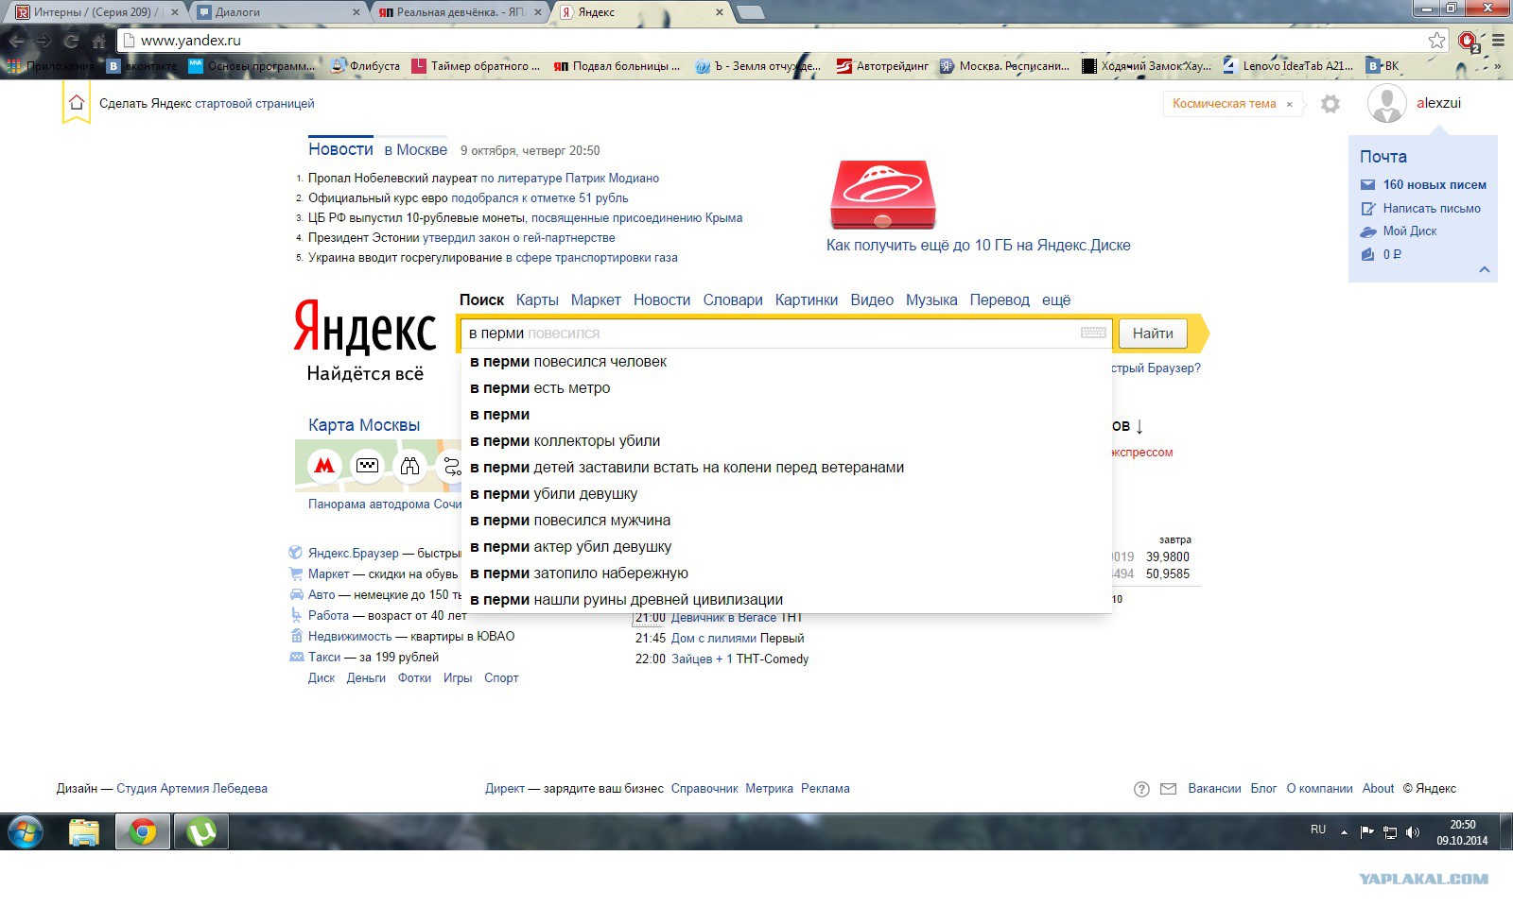Open the Флибуста bookmark
Image resolution: width=1513 pixels, height=907 pixels.
click(365, 66)
